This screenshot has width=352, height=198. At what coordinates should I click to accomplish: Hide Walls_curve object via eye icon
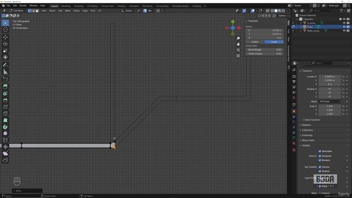point(344,31)
